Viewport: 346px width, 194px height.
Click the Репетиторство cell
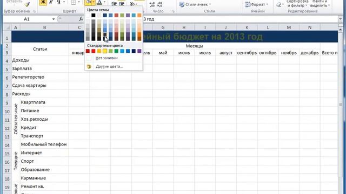tap(40, 77)
